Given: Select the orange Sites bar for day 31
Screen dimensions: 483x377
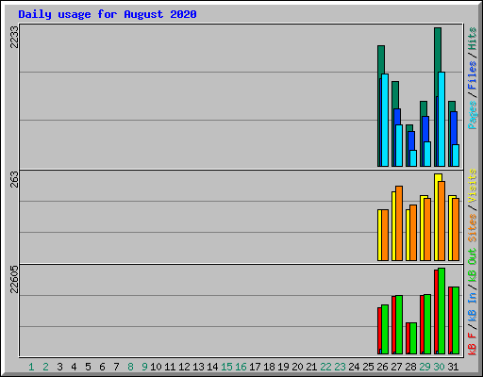Looking at the screenshot, I should pos(456,229).
